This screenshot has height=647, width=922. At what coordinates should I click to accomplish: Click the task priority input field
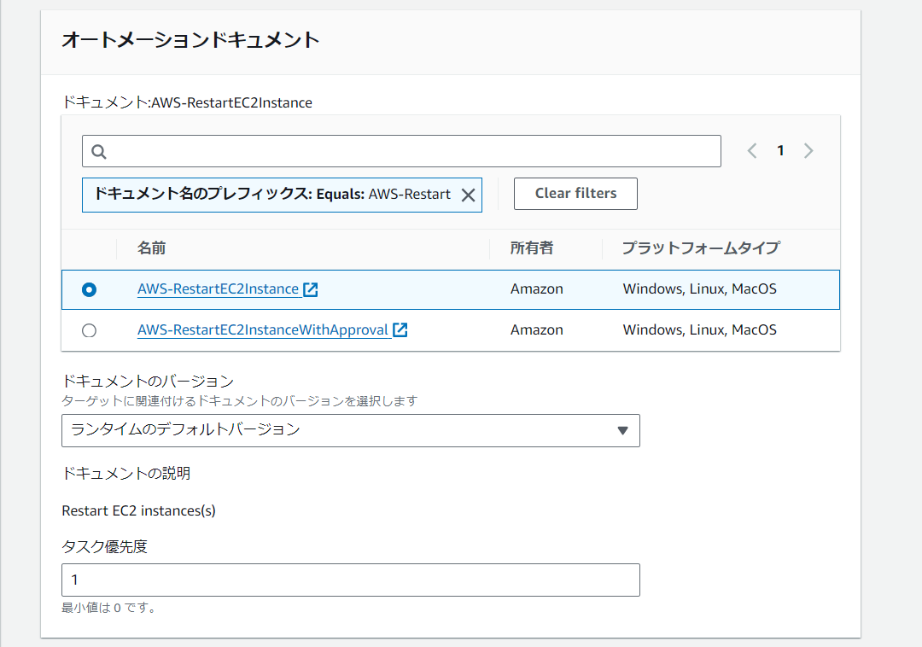(x=351, y=580)
